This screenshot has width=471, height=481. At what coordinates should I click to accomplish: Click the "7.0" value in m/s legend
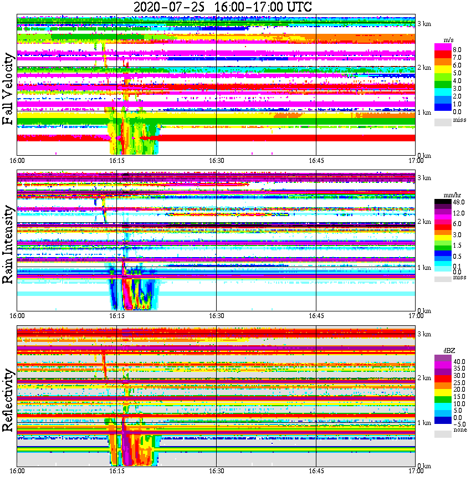457,58
